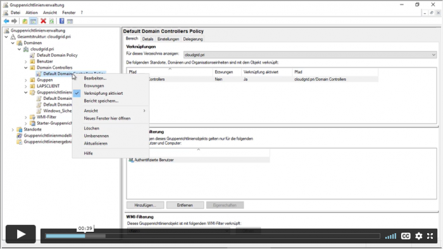Image resolution: width=443 pixels, height=249 pixels.
Task: Click the Back arrow toolbar icon
Action: (6, 21)
